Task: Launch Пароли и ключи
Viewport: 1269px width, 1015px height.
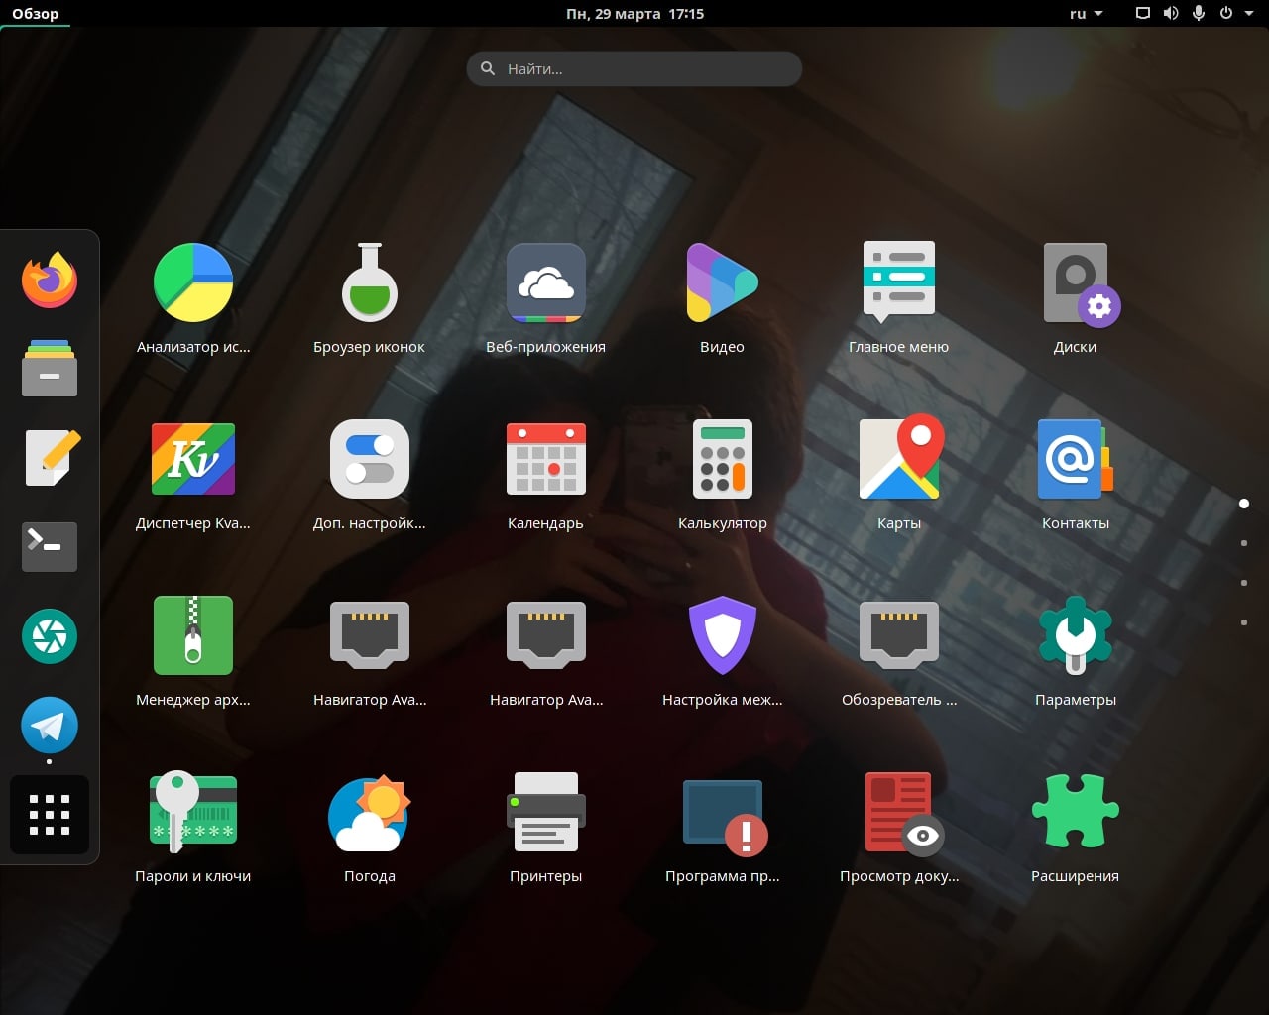Action: [x=193, y=827]
